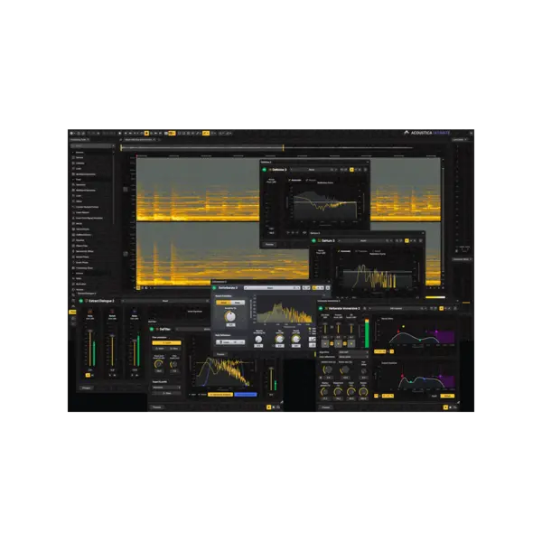Click the yellow play button in the main toolbar

(146, 133)
